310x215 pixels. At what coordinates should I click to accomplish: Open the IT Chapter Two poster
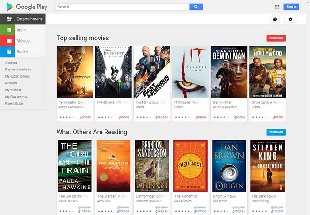pyautogui.click(x=190, y=72)
